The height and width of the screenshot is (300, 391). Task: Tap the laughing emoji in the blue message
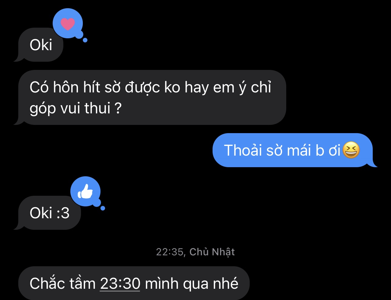351,150
